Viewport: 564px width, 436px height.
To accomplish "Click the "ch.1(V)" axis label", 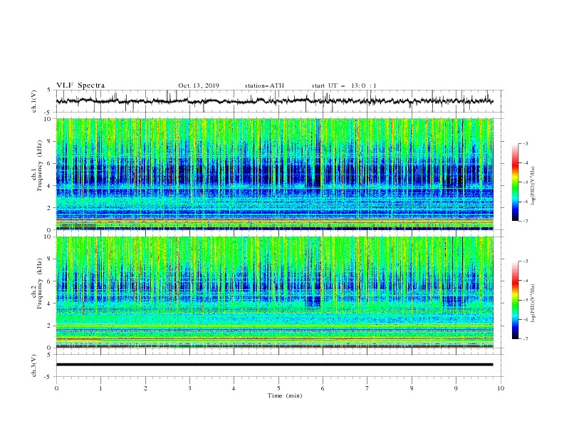I will [34, 101].
